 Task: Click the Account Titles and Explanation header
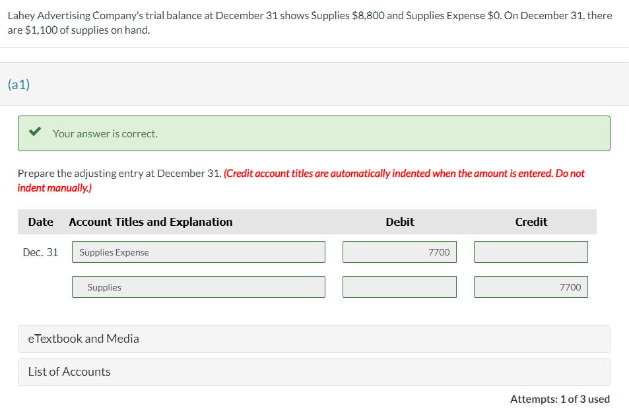(150, 222)
